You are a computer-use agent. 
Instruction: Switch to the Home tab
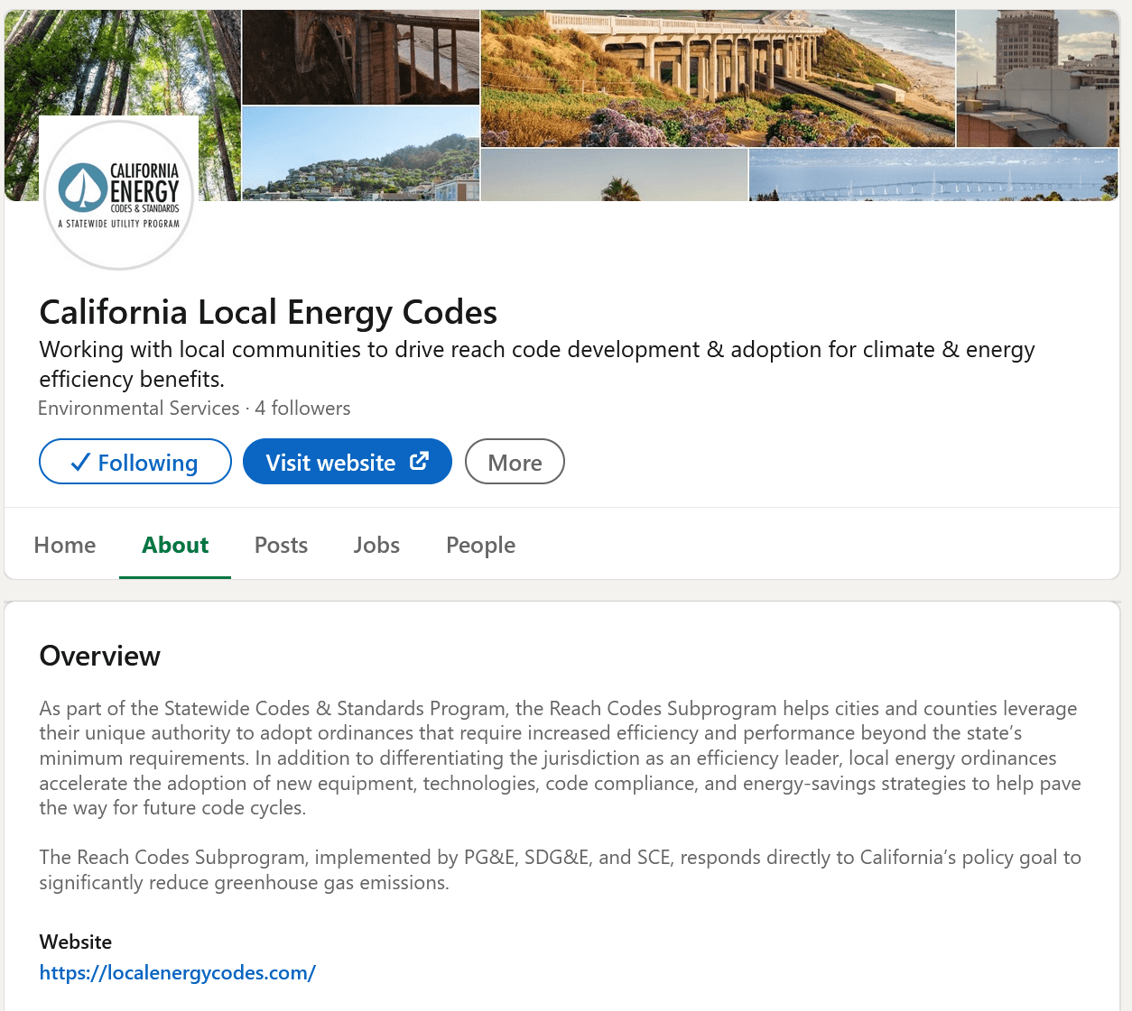tap(64, 545)
